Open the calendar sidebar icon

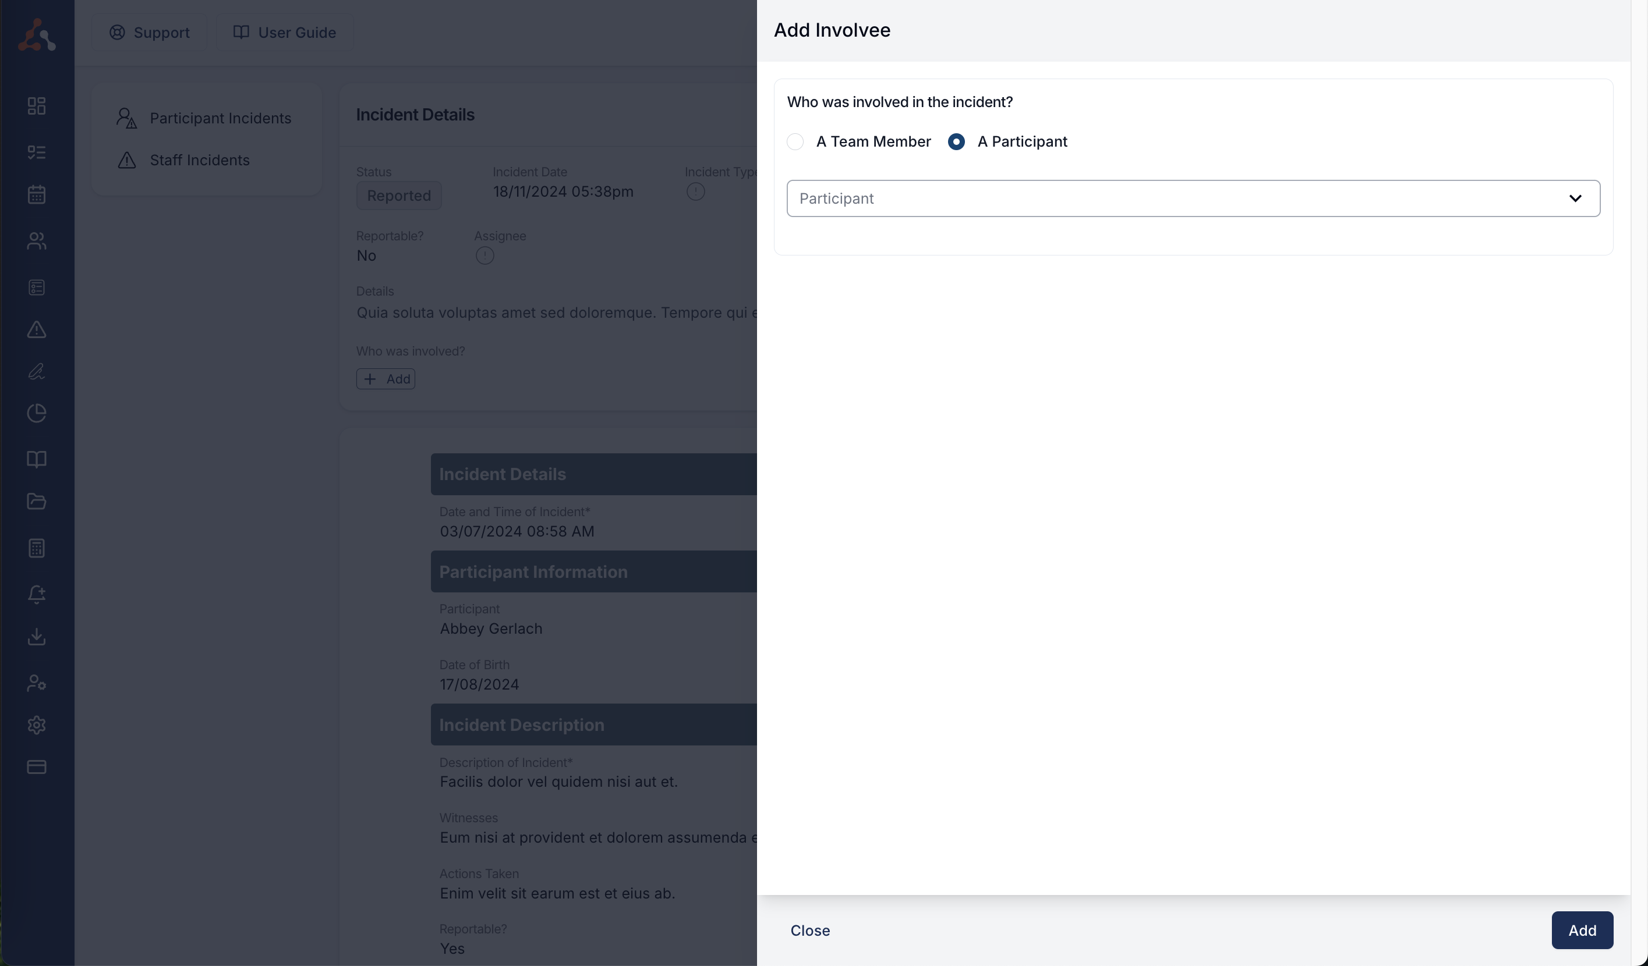37,194
